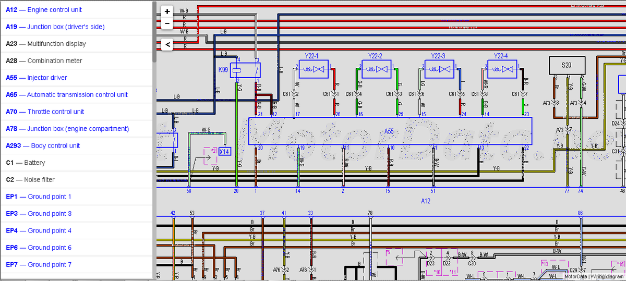Click the *9 pink dashed note marker

coord(394,256)
